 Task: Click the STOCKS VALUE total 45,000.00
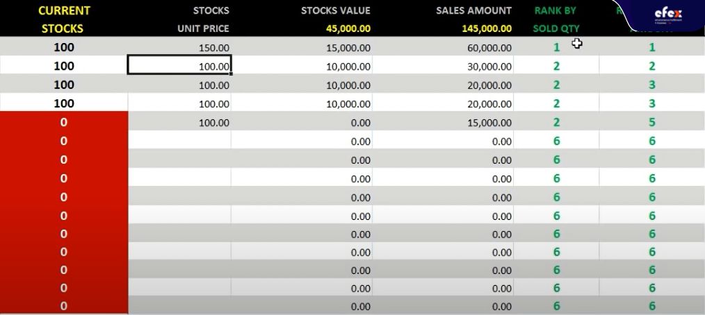349,28
